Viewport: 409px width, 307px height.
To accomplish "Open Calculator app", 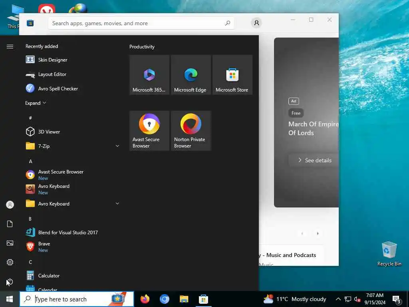I will [x=72, y=276].
